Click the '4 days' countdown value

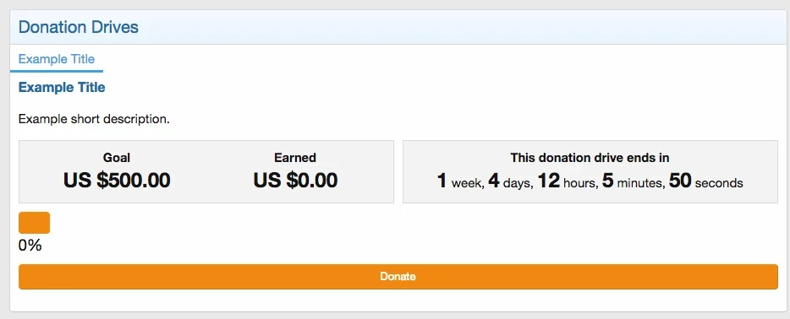click(510, 181)
